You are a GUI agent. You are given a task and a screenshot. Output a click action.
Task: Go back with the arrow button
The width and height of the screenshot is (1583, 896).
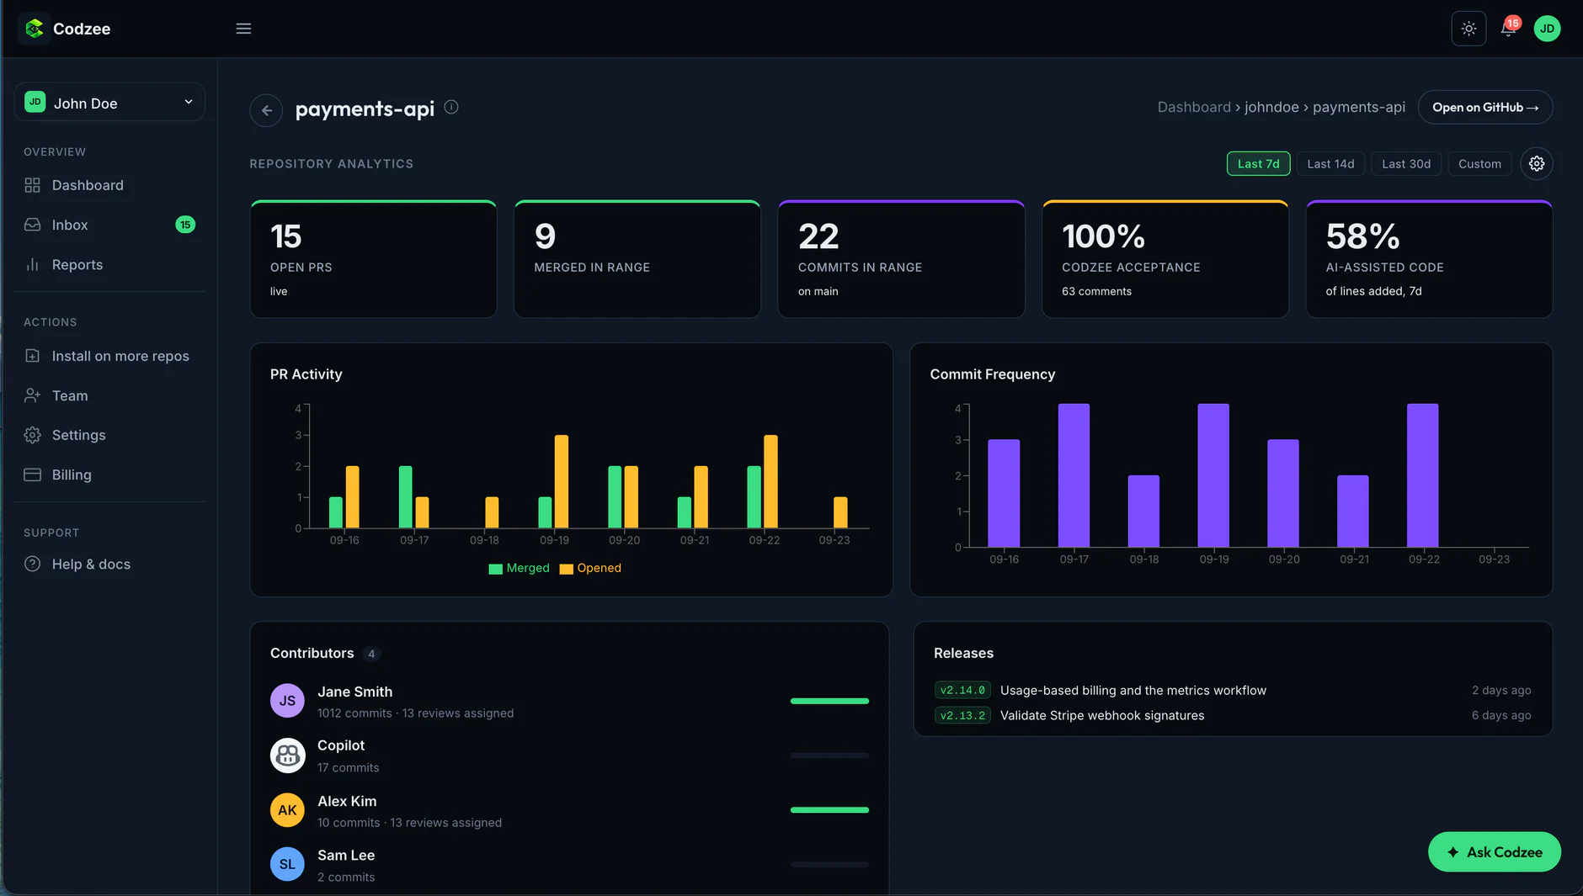266,110
